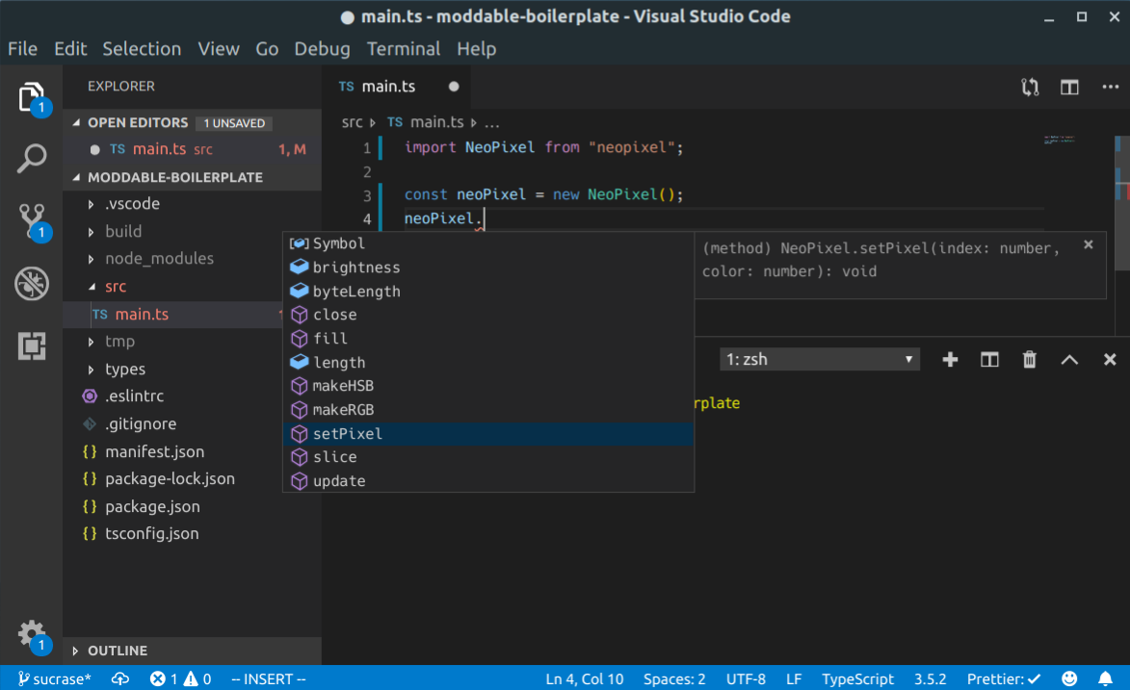1130x690 pixels.
Task: Open the Manage gear settings icon
Action: pos(32,635)
